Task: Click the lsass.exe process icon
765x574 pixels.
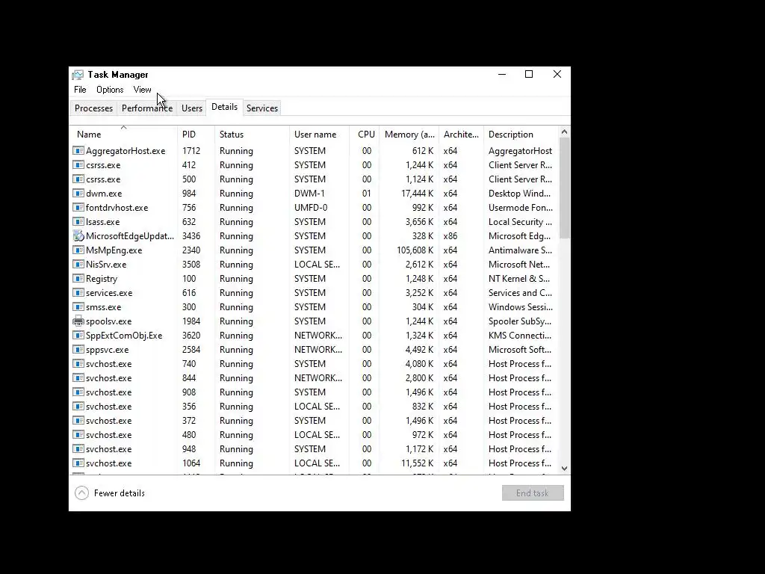Action: point(78,221)
